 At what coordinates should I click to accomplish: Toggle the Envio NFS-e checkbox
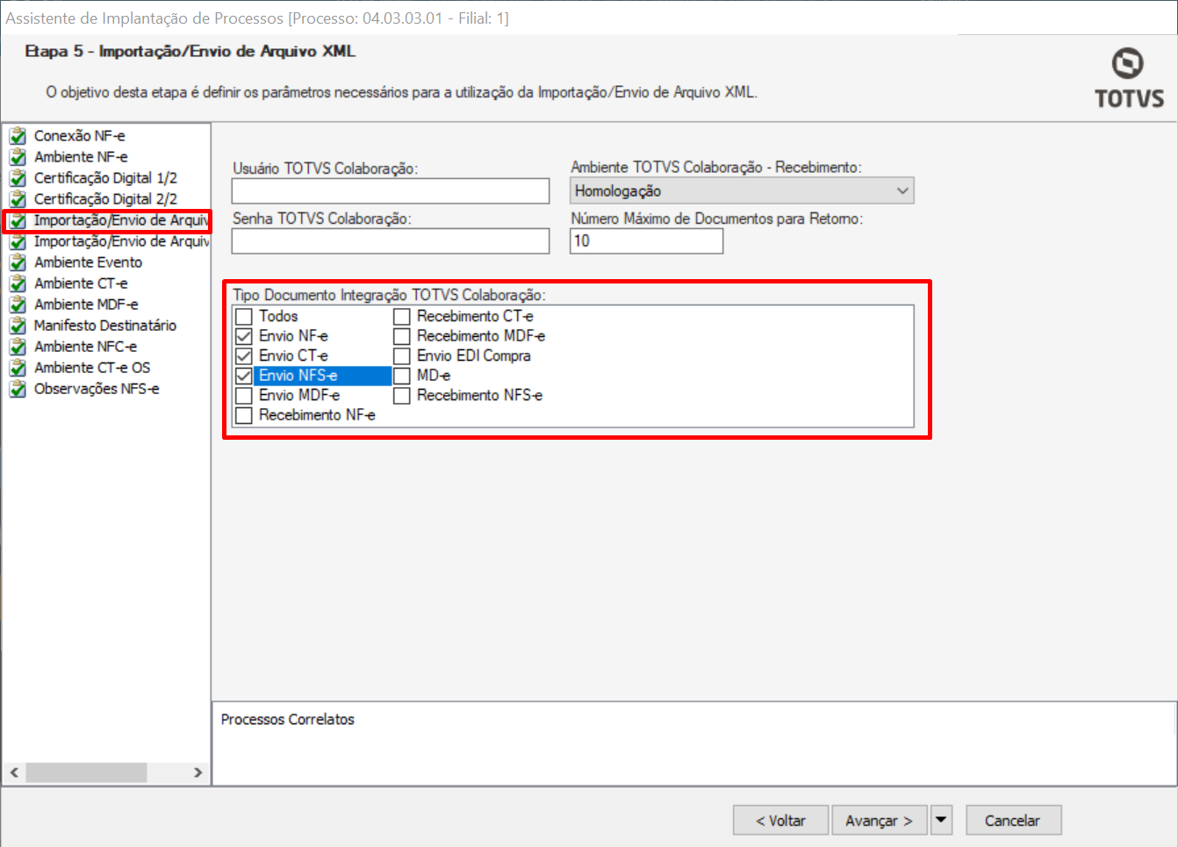click(244, 376)
